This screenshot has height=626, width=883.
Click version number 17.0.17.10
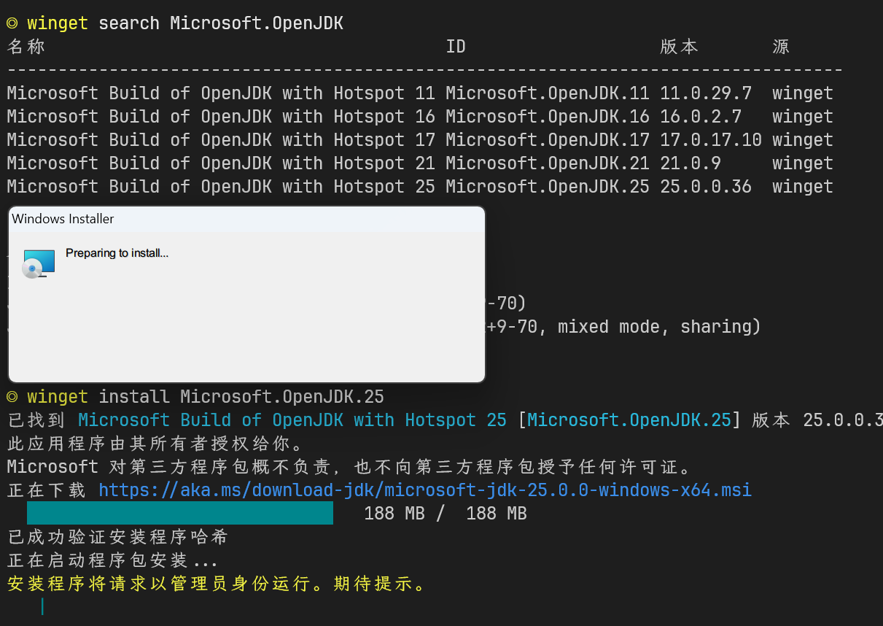(x=710, y=140)
